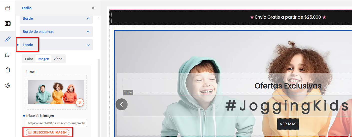Toggle the Borde de esquinas section
The height and width of the screenshot is (137, 352).
tap(88, 32)
